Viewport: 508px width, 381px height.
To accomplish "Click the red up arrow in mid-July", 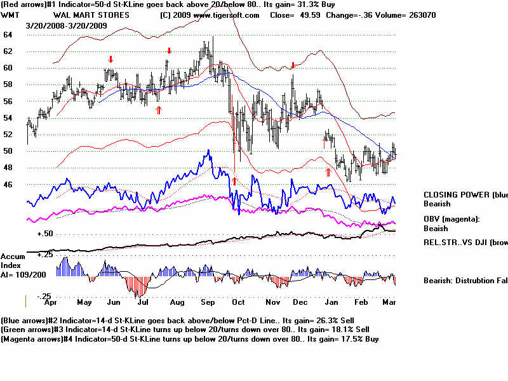I will [159, 110].
